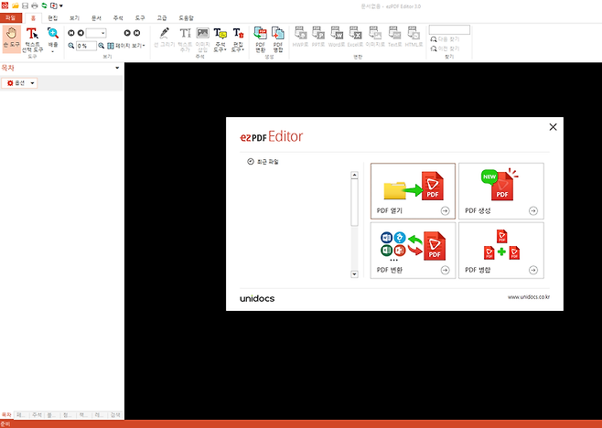Click the PDF 열기 tile
The width and height of the screenshot is (602, 428).
point(414,190)
